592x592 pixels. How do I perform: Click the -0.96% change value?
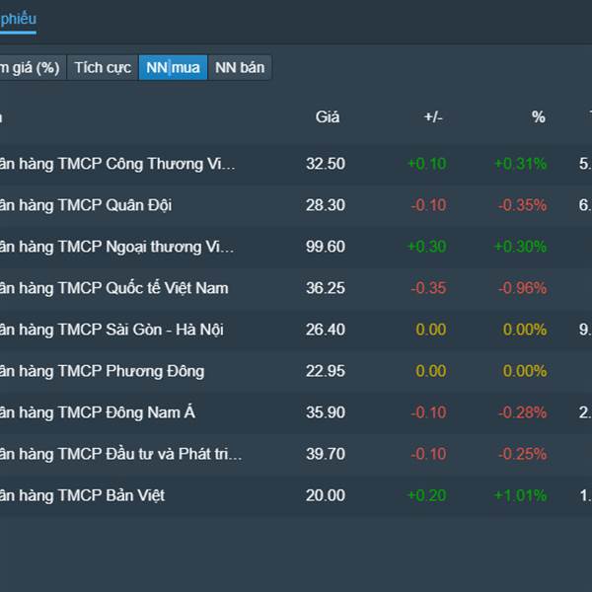pos(523,288)
